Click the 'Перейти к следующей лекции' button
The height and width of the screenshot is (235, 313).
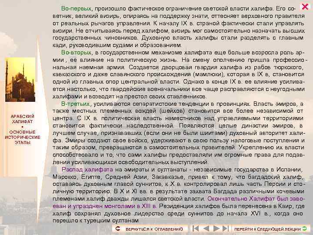(x=271, y=229)
